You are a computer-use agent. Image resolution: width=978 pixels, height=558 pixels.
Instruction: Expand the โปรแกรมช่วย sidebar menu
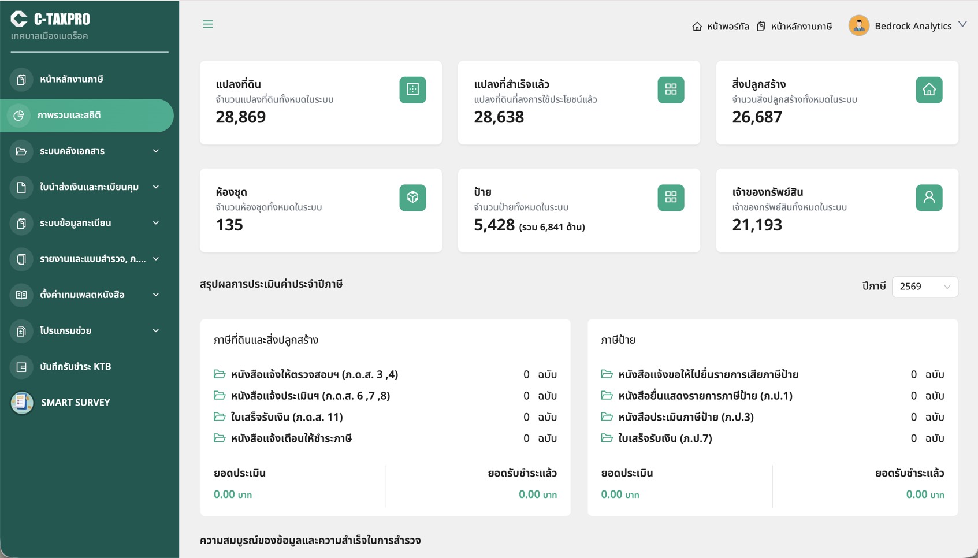[x=87, y=331]
